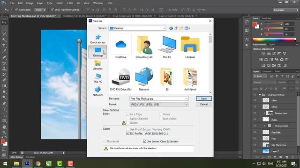Click the foreground red color swatch in toolbar
300x168 pixels.
[x=3, y=141]
